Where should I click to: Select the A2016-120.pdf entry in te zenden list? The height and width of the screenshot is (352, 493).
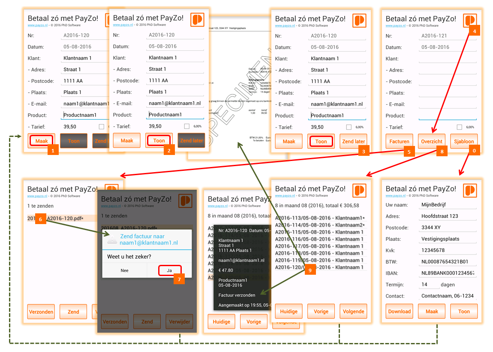(62, 218)
